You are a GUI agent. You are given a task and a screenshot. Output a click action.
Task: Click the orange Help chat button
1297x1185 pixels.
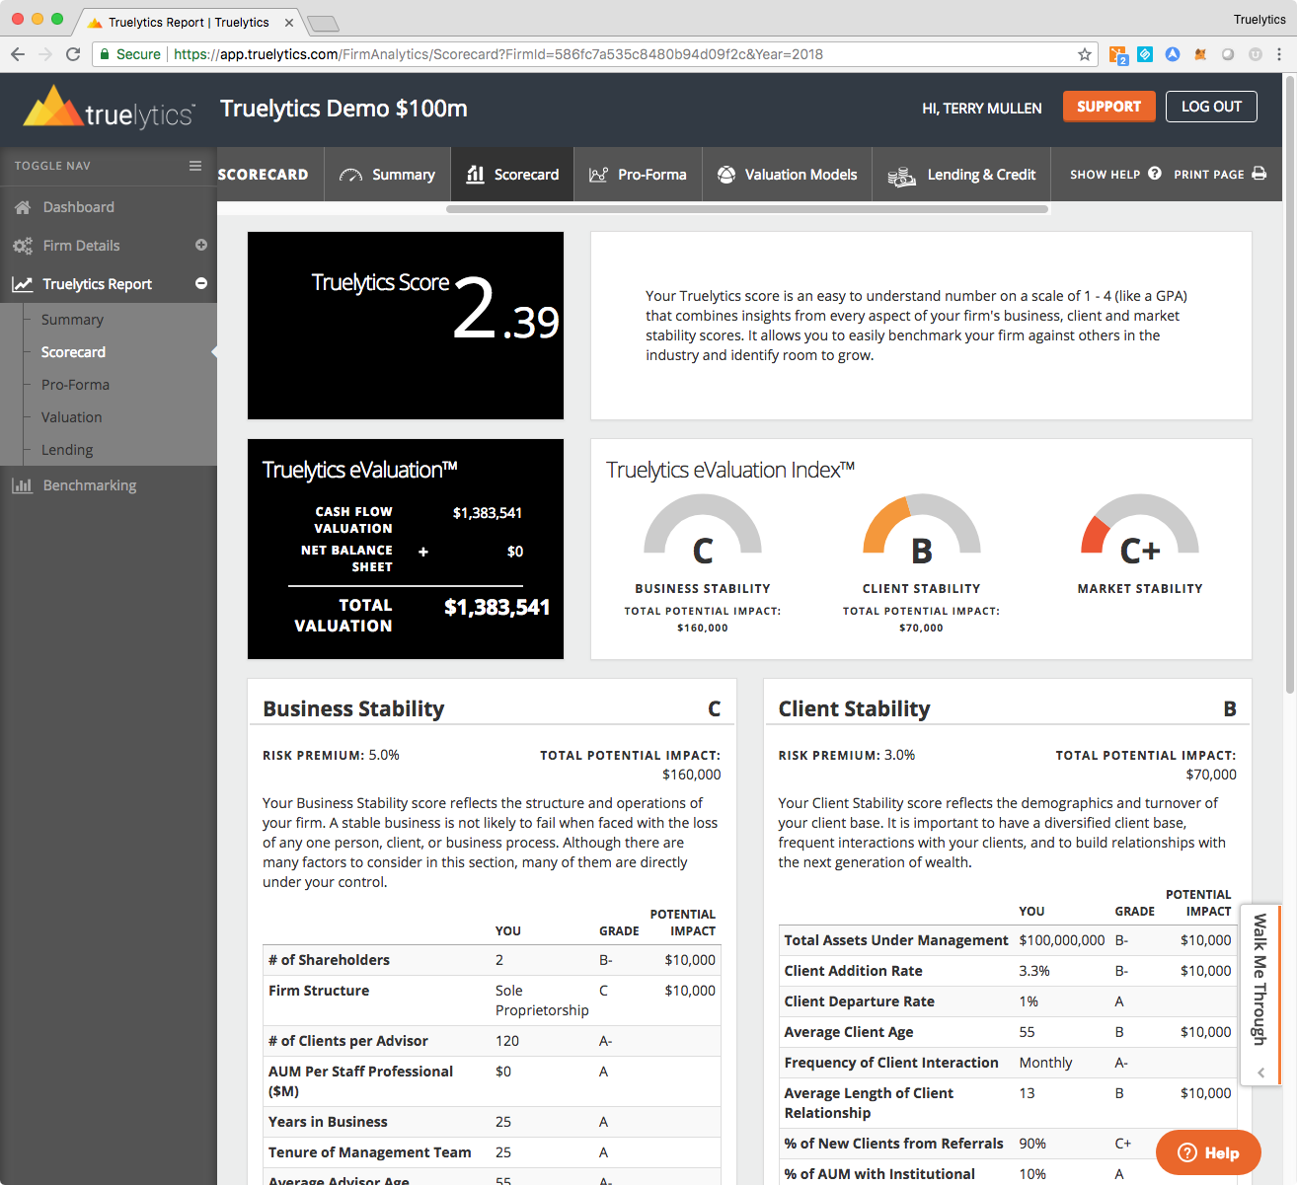click(x=1208, y=1152)
